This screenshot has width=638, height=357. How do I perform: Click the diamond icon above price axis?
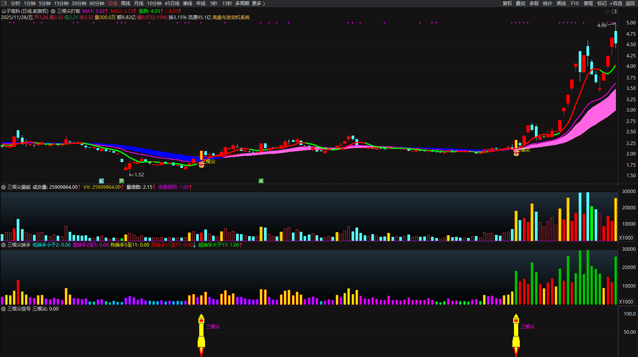coord(607,11)
